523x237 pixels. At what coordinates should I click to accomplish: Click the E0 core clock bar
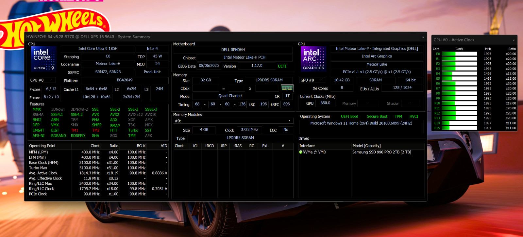[459, 54]
